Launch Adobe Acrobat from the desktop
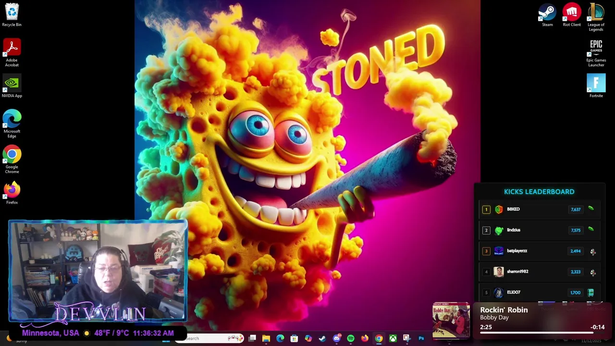 point(12,53)
